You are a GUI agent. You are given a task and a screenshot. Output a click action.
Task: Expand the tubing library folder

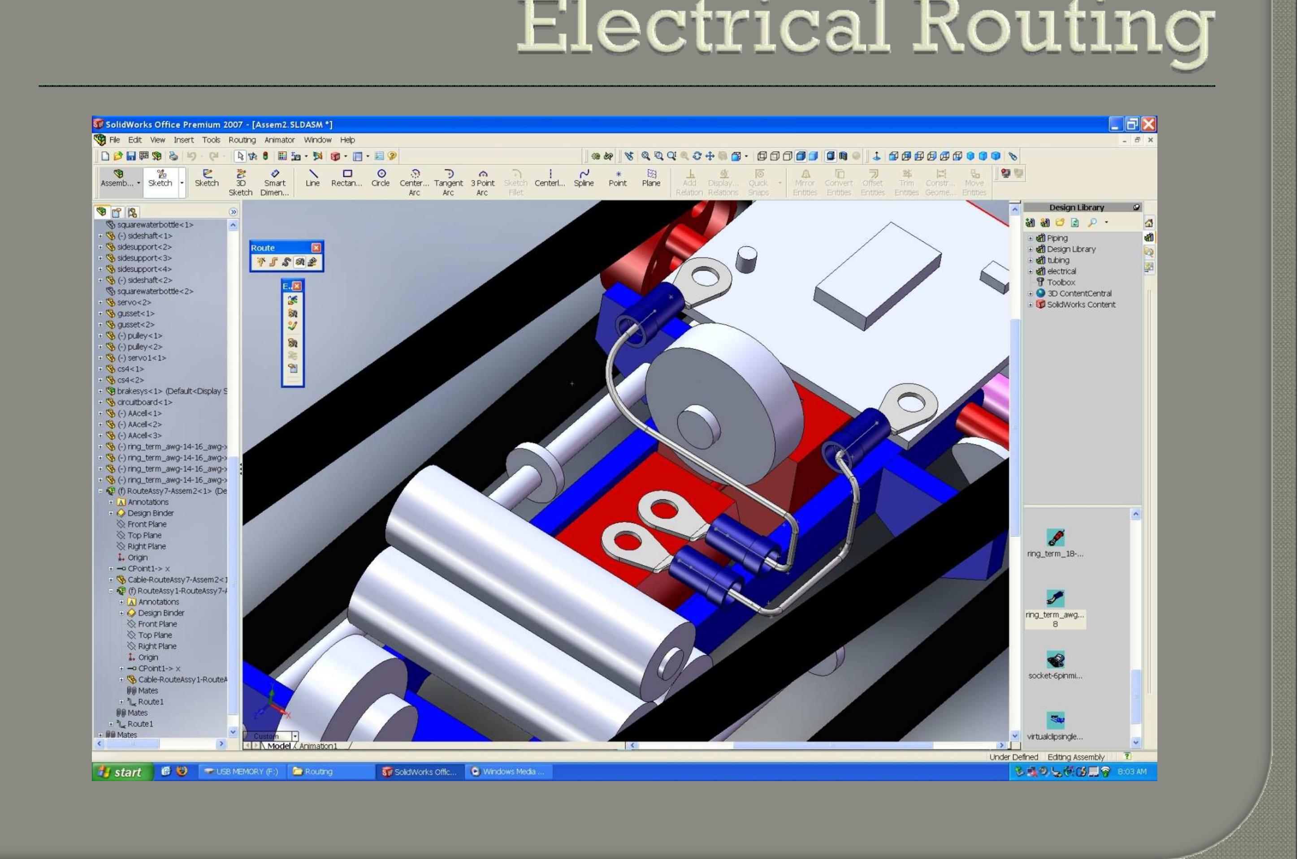click(1031, 261)
